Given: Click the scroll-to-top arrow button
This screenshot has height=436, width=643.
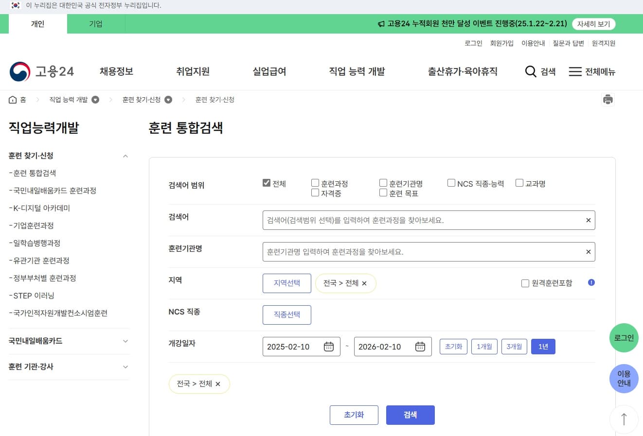Looking at the screenshot, I should [x=624, y=419].
